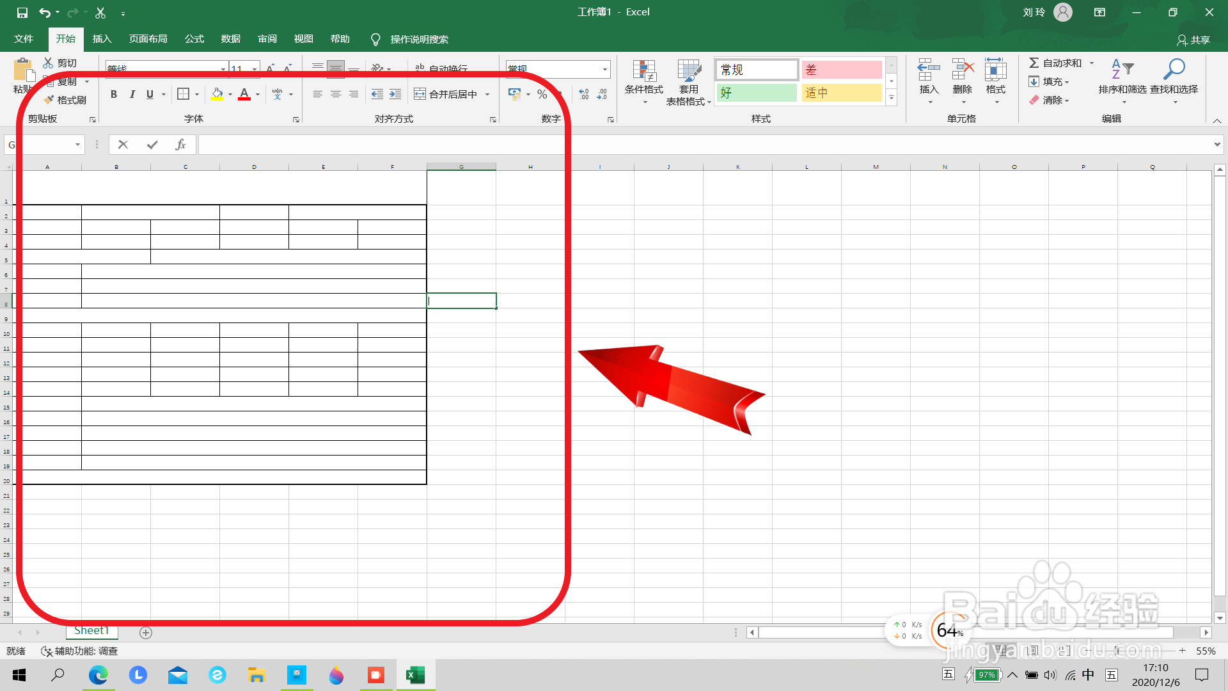Switch to the 数据 tab
The width and height of the screenshot is (1228, 691).
230,39
